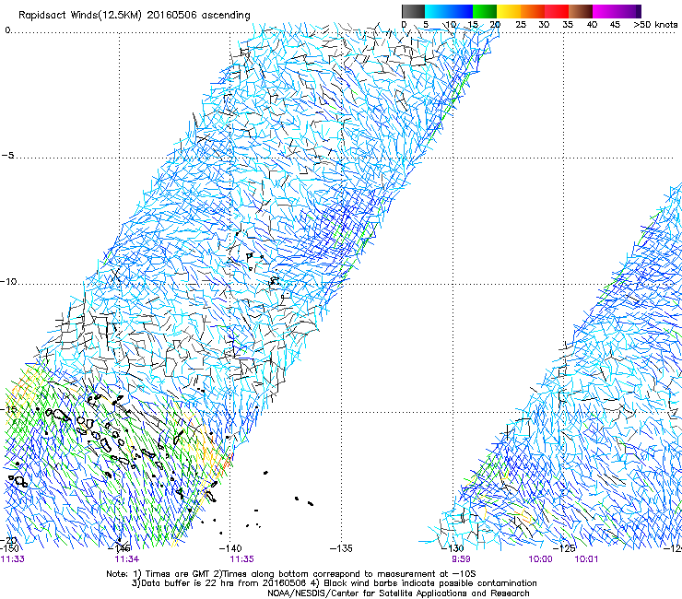
Task: Click the '45' legend scale label
Action: point(615,24)
